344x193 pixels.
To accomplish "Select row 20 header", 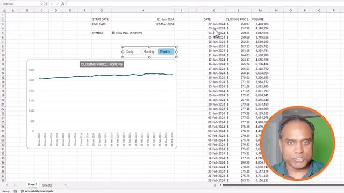I will pyautogui.click(x=3, y=100).
